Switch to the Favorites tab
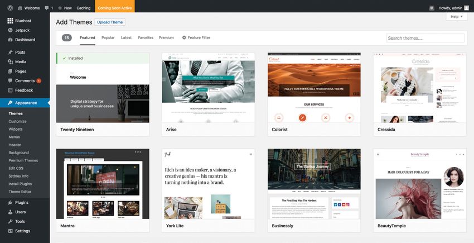Screen dimensions: 474x243 click(x=146, y=37)
